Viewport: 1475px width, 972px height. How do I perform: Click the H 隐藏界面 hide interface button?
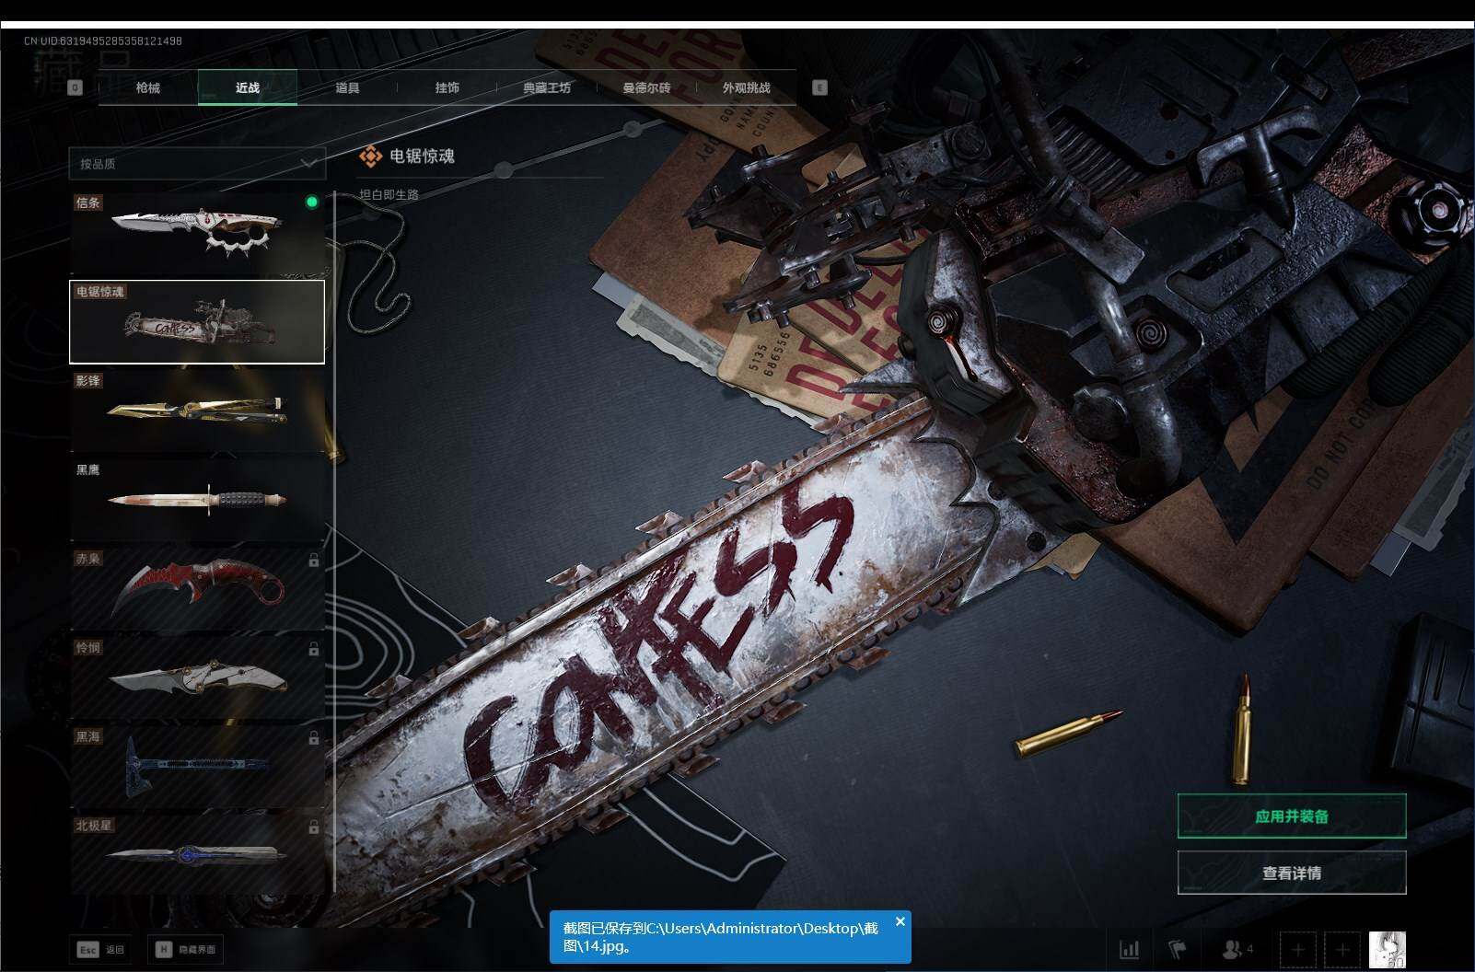click(x=186, y=949)
